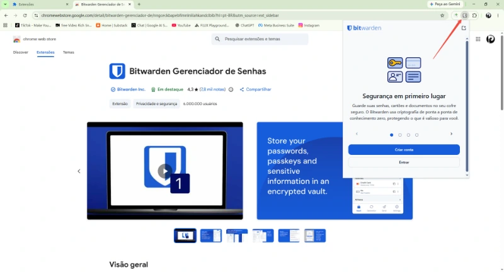Click the Em destaque badge
This screenshot has width=504, height=272.
(x=167, y=89)
